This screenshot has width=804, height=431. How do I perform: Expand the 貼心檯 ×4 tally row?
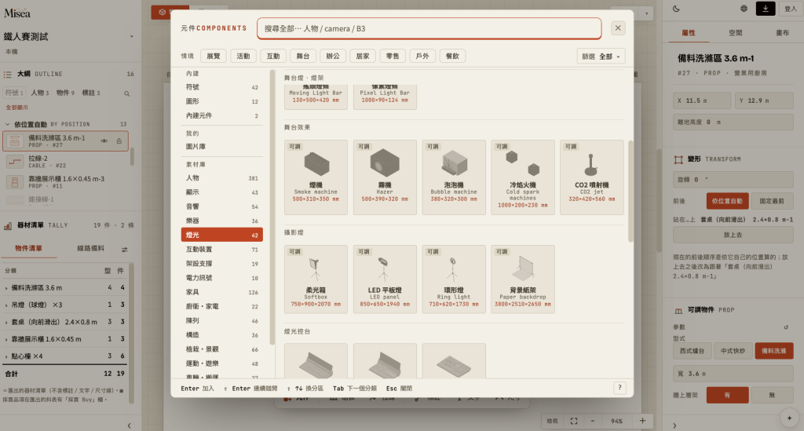pyautogui.click(x=65, y=356)
